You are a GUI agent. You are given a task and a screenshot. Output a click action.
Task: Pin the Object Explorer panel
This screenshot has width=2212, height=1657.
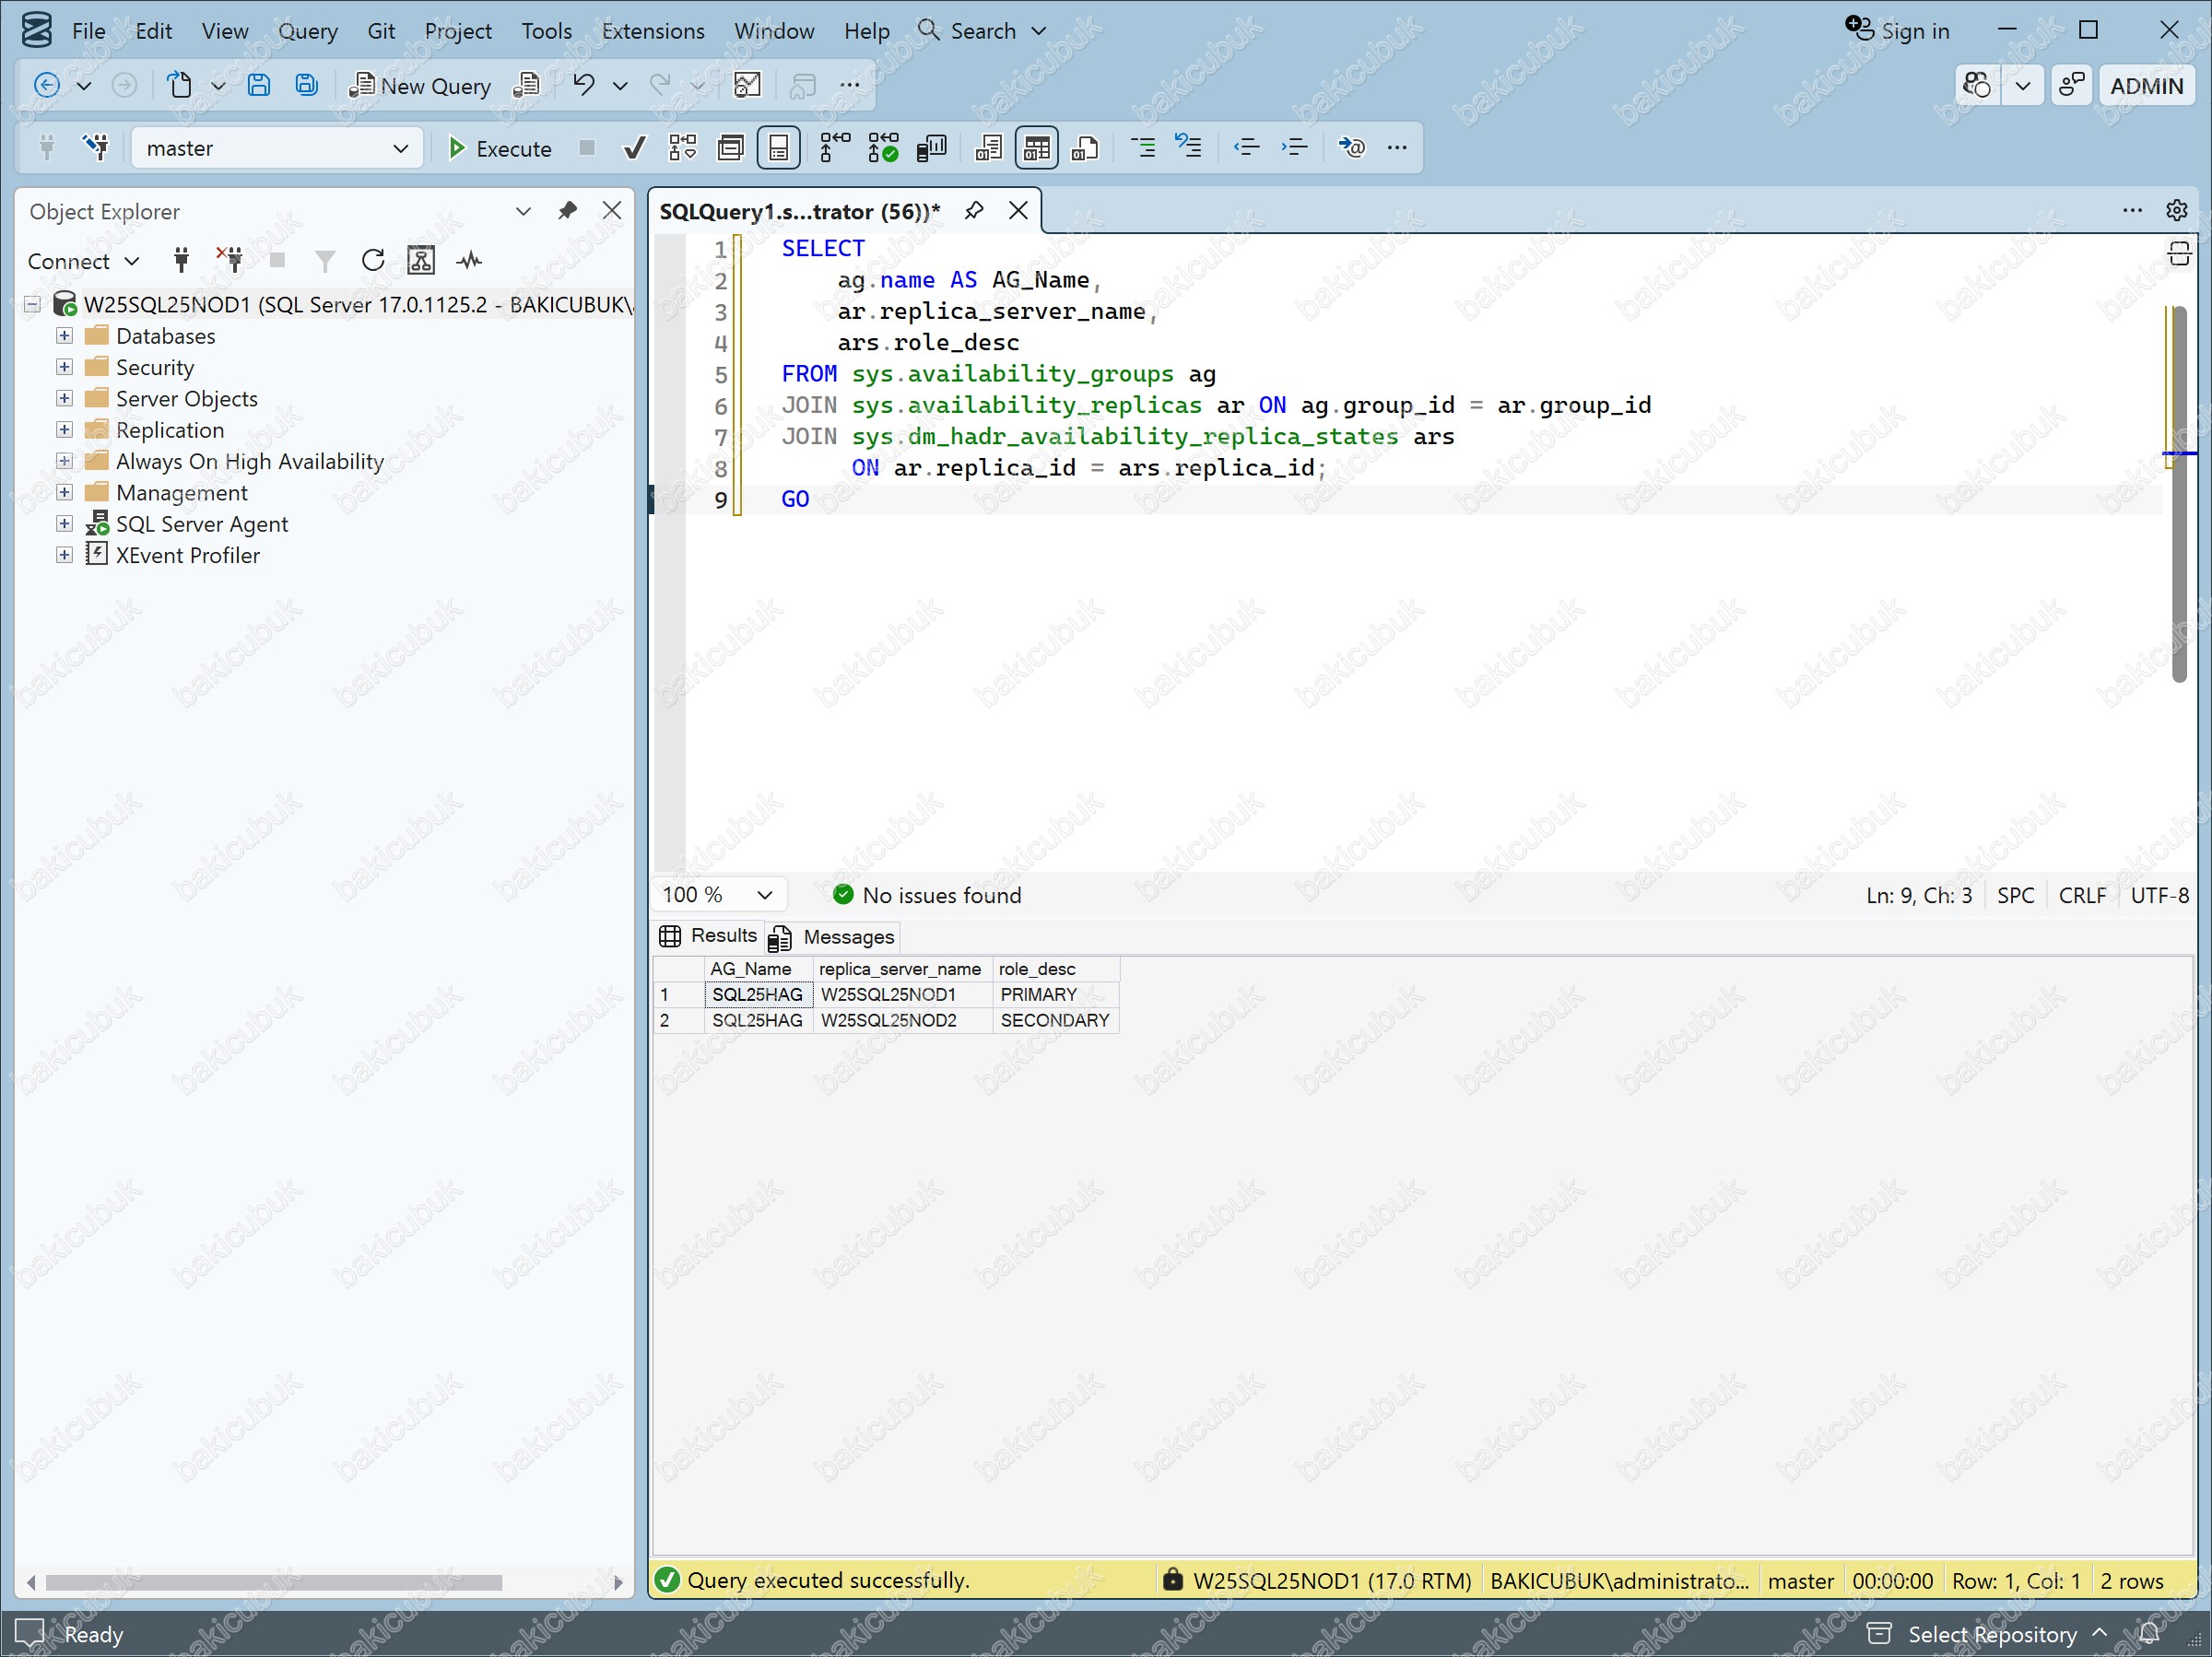(567, 211)
